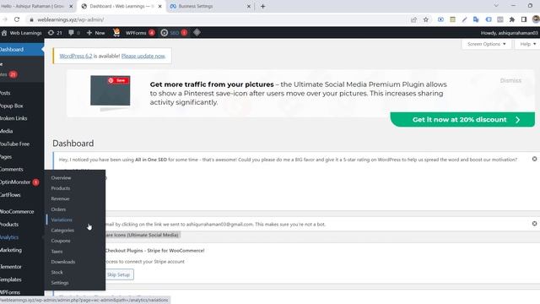
Task: Select Taxes in the Analytics submenu
Action: 57,252
